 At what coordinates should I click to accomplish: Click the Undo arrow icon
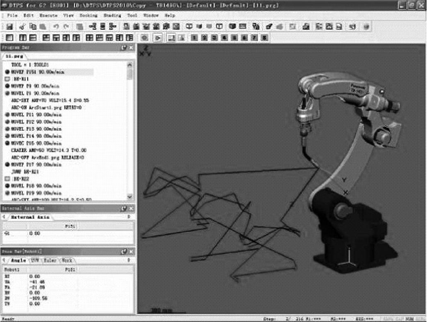[x=56, y=26]
